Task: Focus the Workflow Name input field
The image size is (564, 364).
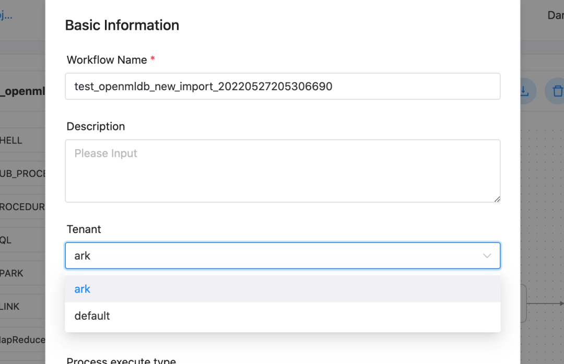Action: [283, 86]
